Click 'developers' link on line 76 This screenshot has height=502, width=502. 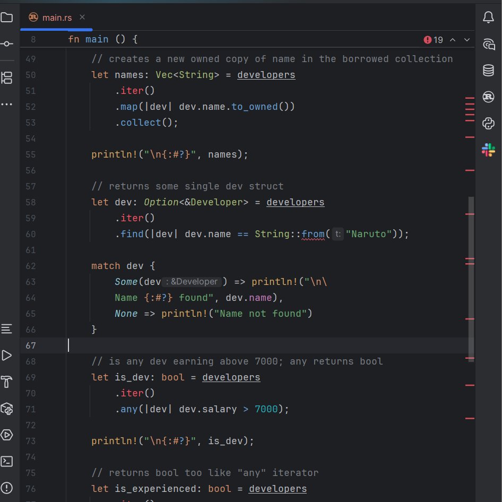(278, 489)
